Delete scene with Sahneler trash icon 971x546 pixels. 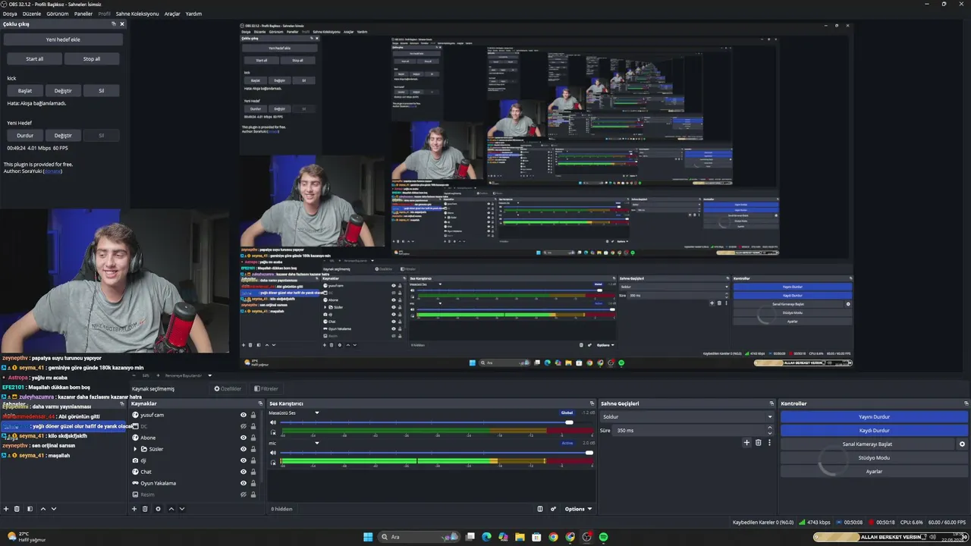[x=17, y=509]
